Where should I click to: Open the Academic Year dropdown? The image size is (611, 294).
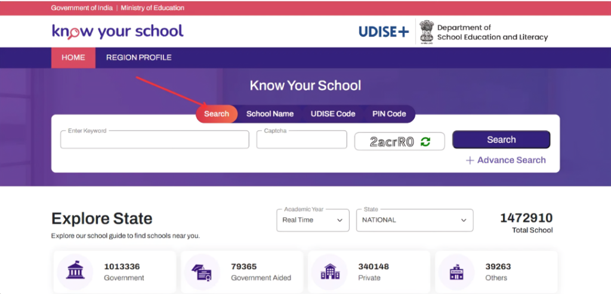313,220
